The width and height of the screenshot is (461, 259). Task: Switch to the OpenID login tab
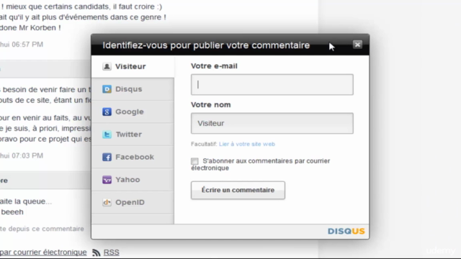pyautogui.click(x=133, y=202)
